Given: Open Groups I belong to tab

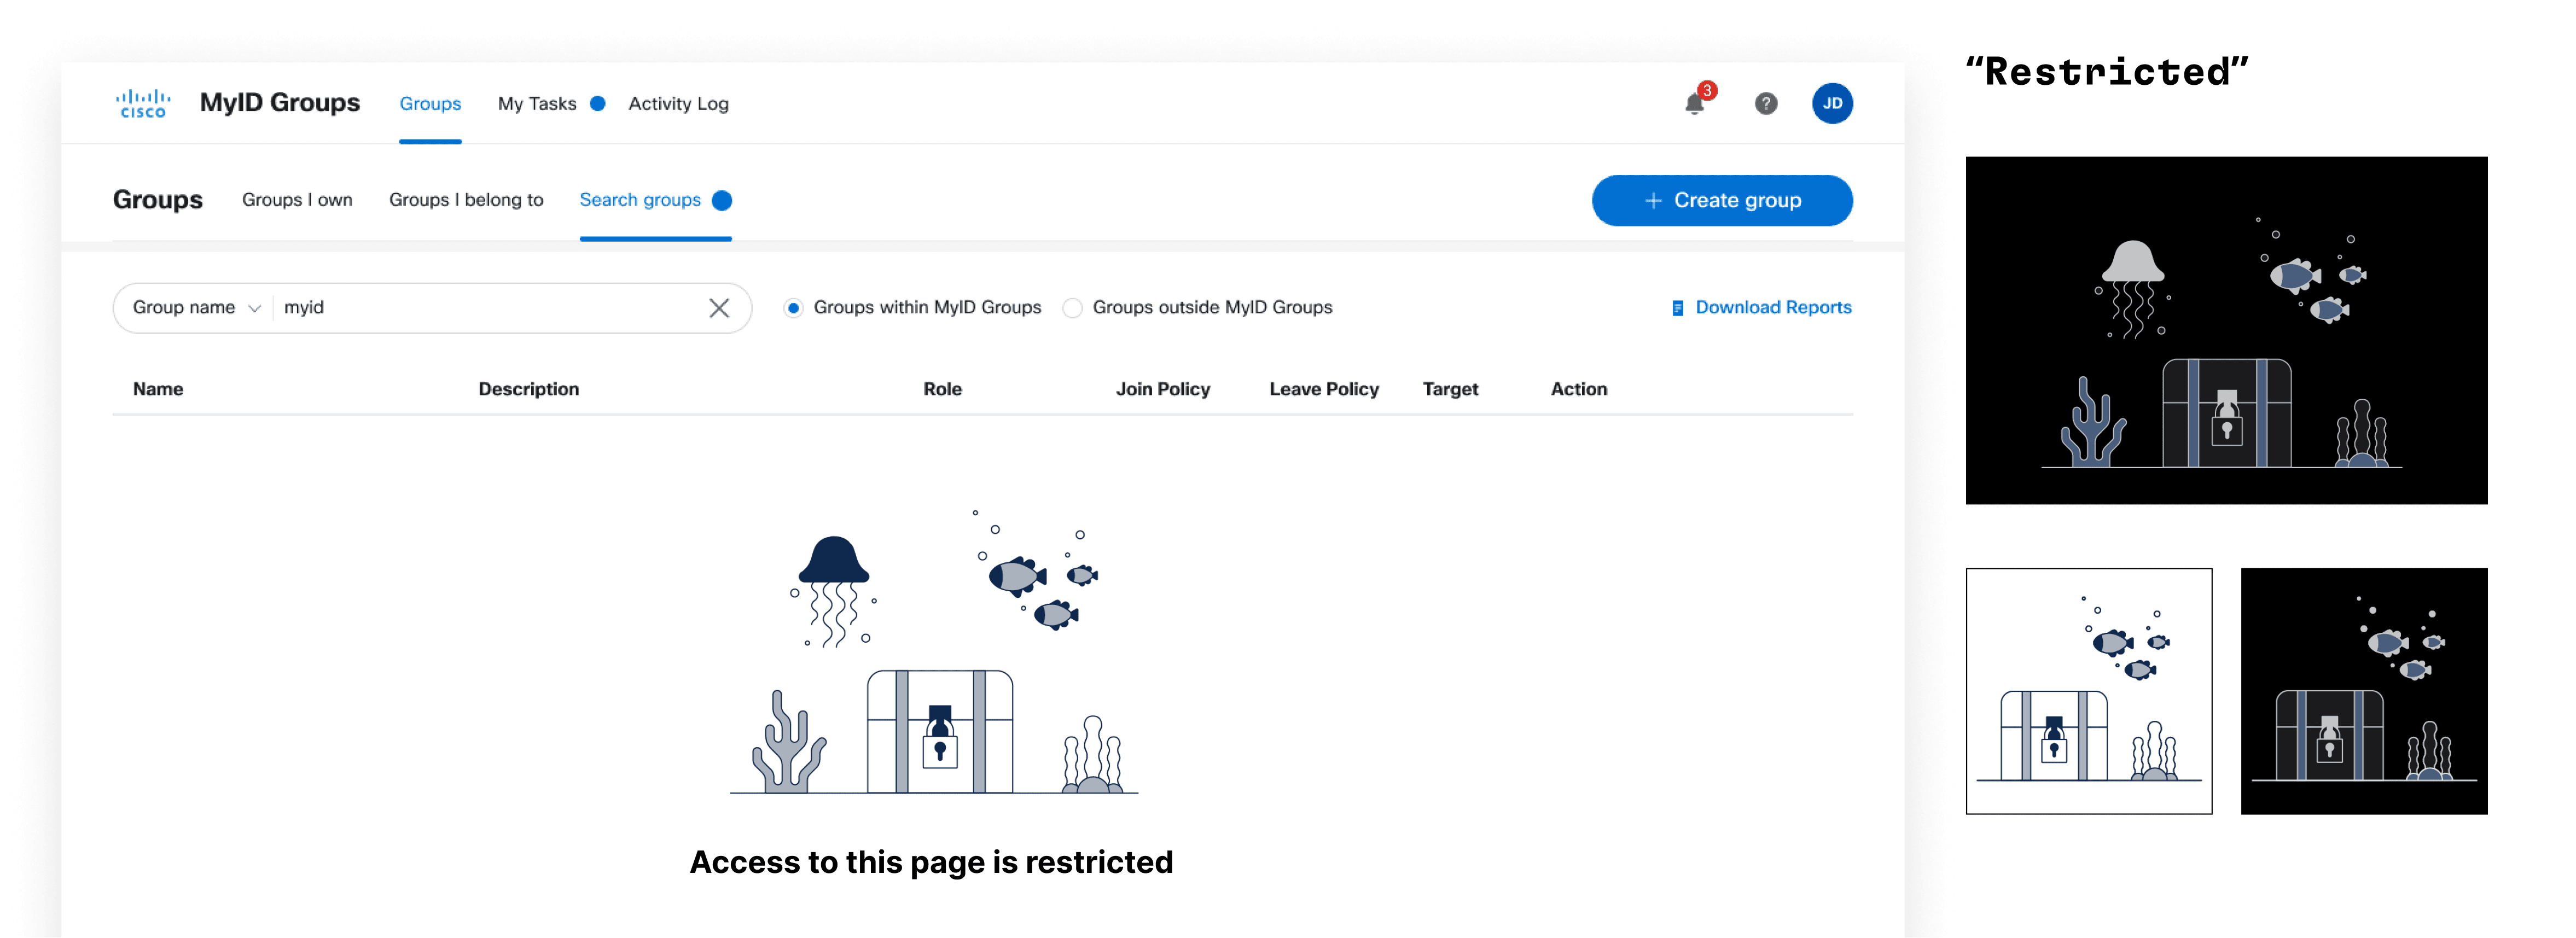Looking at the screenshot, I should click(466, 200).
